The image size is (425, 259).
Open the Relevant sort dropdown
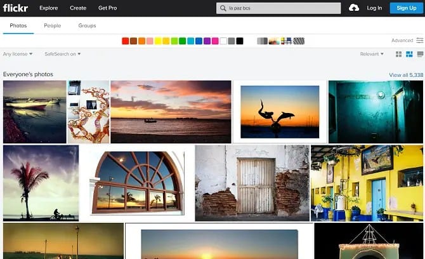pos(372,54)
